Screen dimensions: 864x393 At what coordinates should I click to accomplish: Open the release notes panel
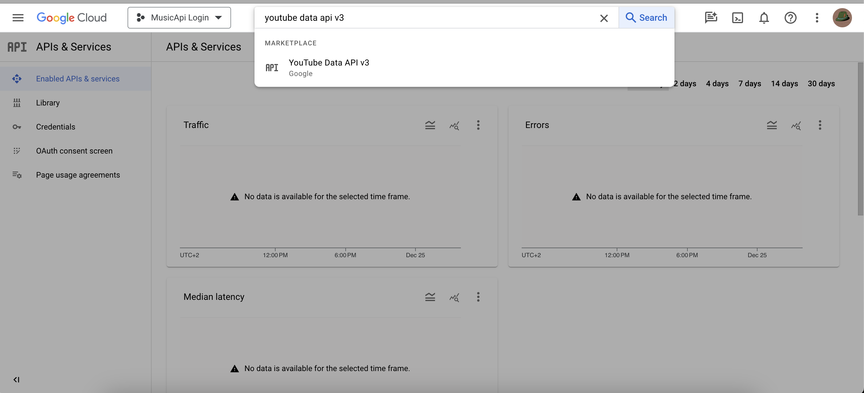[x=711, y=17]
